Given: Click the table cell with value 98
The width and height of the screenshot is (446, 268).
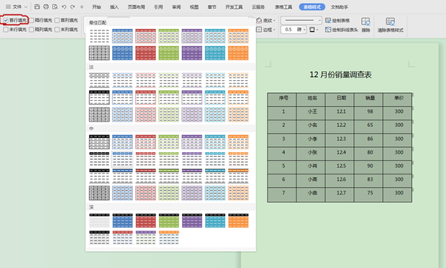Looking at the screenshot, I should coord(369,113).
